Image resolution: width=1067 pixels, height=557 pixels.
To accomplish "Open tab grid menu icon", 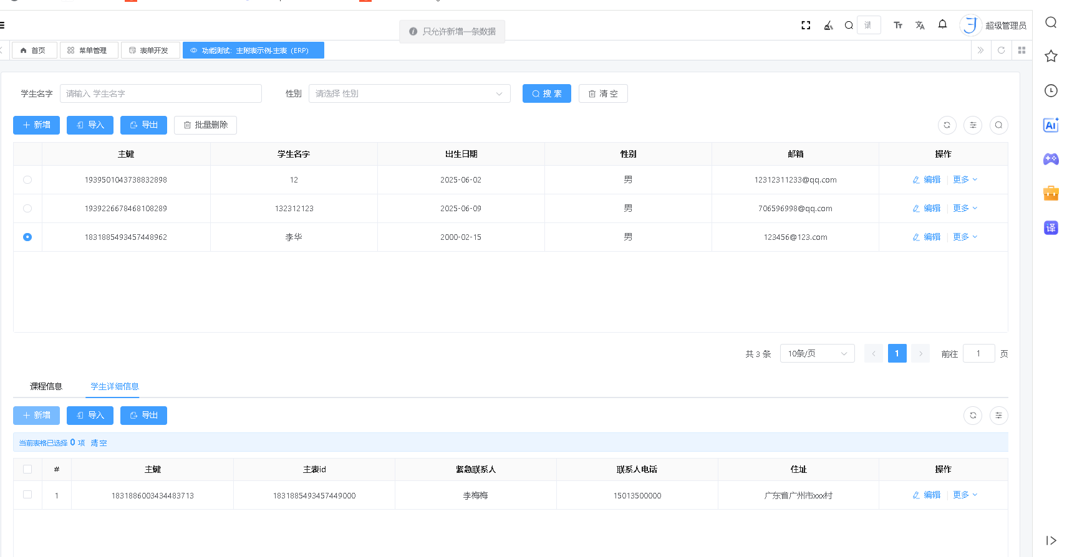I will [1021, 50].
